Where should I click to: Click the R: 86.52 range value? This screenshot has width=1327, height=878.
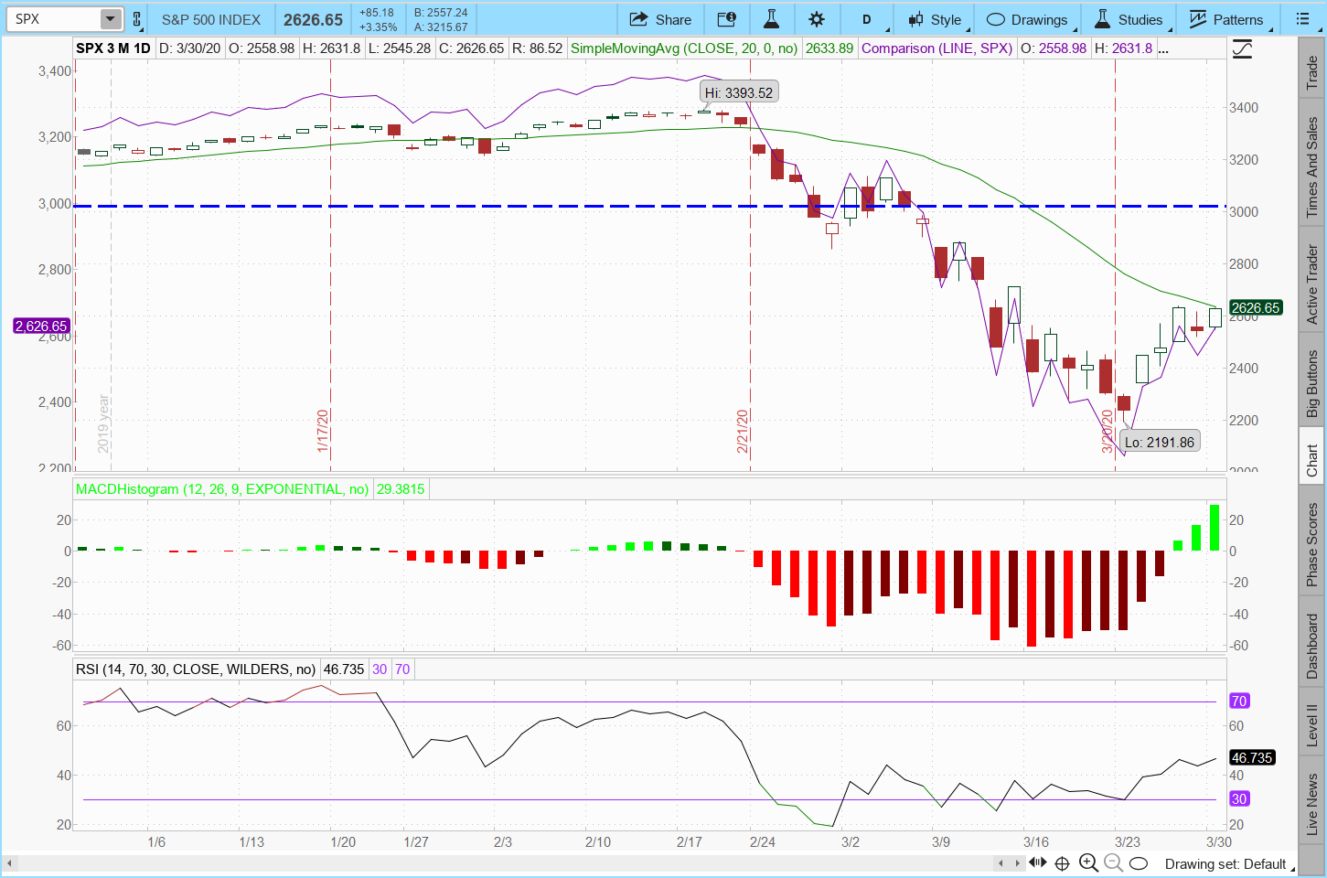pyautogui.click(x=537, y=48)
